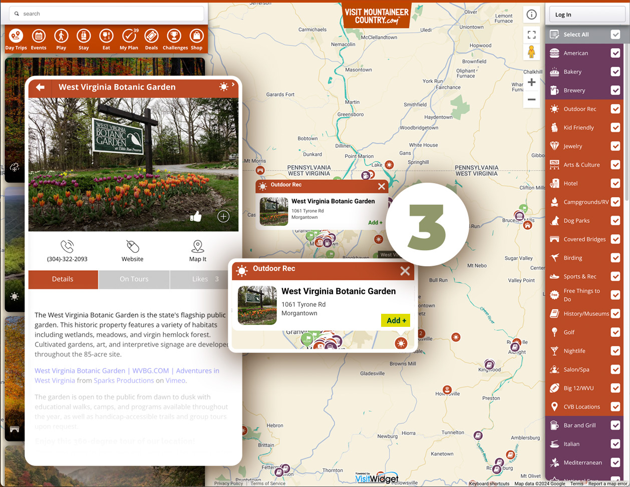This screenshot has height=487, width=630.
Task: Toggle the Golf checkbox
Action: (x=615, y=332)
